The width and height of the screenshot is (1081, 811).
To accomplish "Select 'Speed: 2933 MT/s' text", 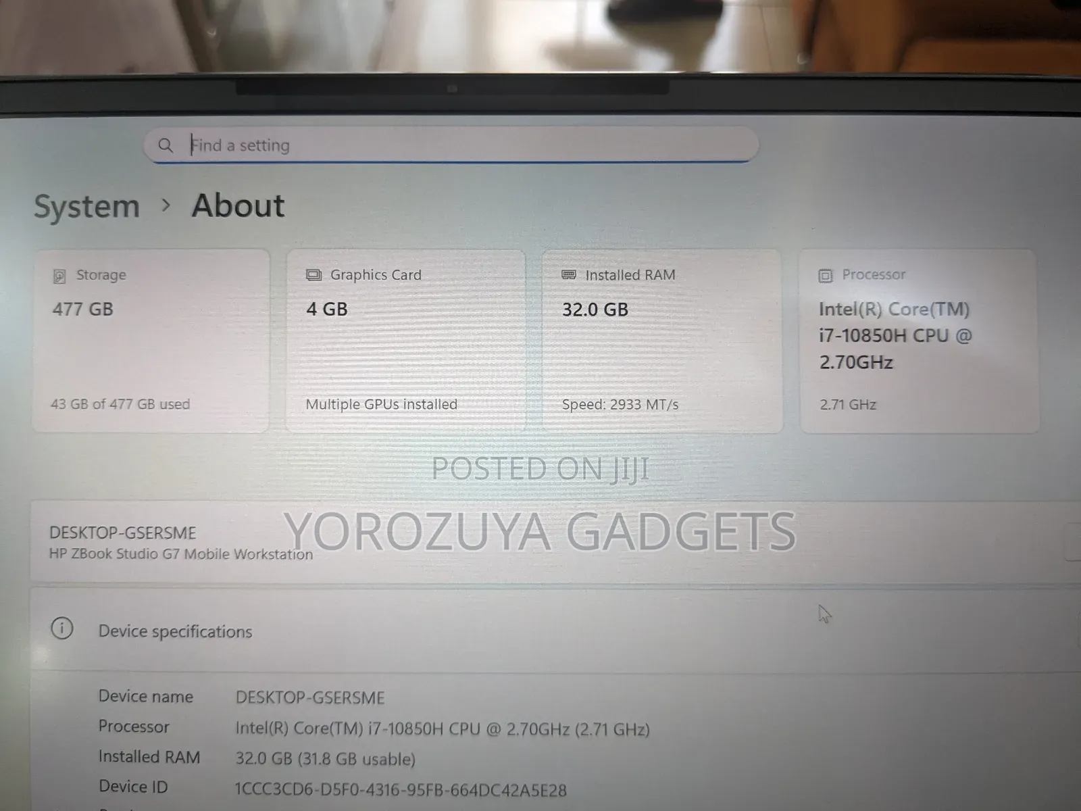I will (620, 405).
